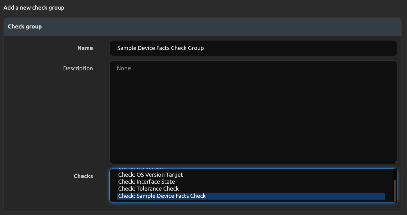The width and height of the screenshot is (407, 215).
Task: Click the 'Description' field label
Action: coord(78,69)
